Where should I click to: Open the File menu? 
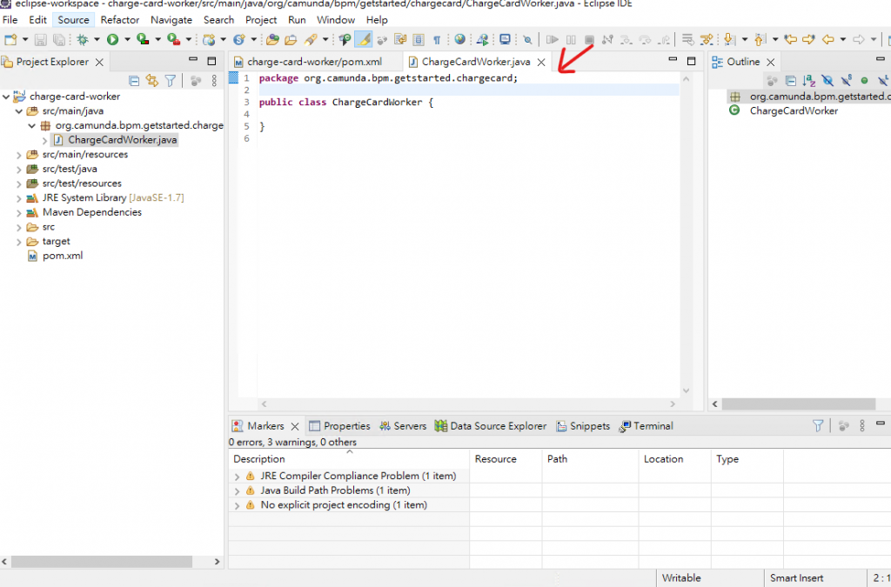(10, 20)
